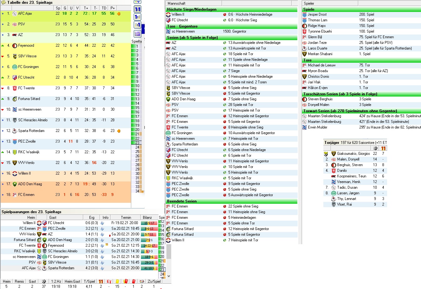Open match info icon for Willem II vs FC Utrecht
The image size is (421, 289).
tap(102, 223)
